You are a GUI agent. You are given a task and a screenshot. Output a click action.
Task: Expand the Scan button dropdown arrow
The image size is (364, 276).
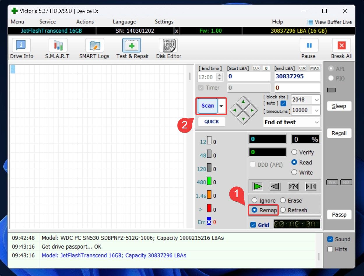(222, 106)
